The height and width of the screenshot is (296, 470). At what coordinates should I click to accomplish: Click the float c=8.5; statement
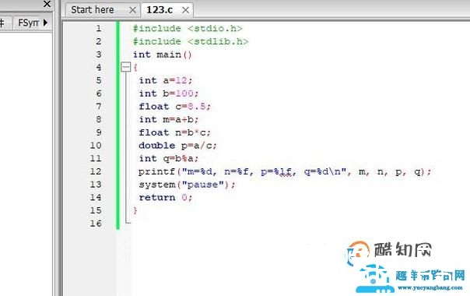point(175,107)
